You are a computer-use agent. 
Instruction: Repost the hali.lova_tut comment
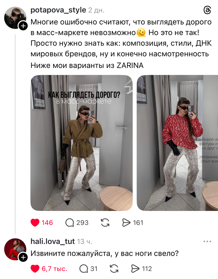[x=114, y=269]
